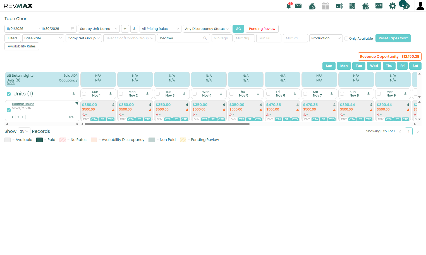Toggle the Only Available checkbox
Screen dimensions: 426x255
pyautogui.click(x=346, y=39)
